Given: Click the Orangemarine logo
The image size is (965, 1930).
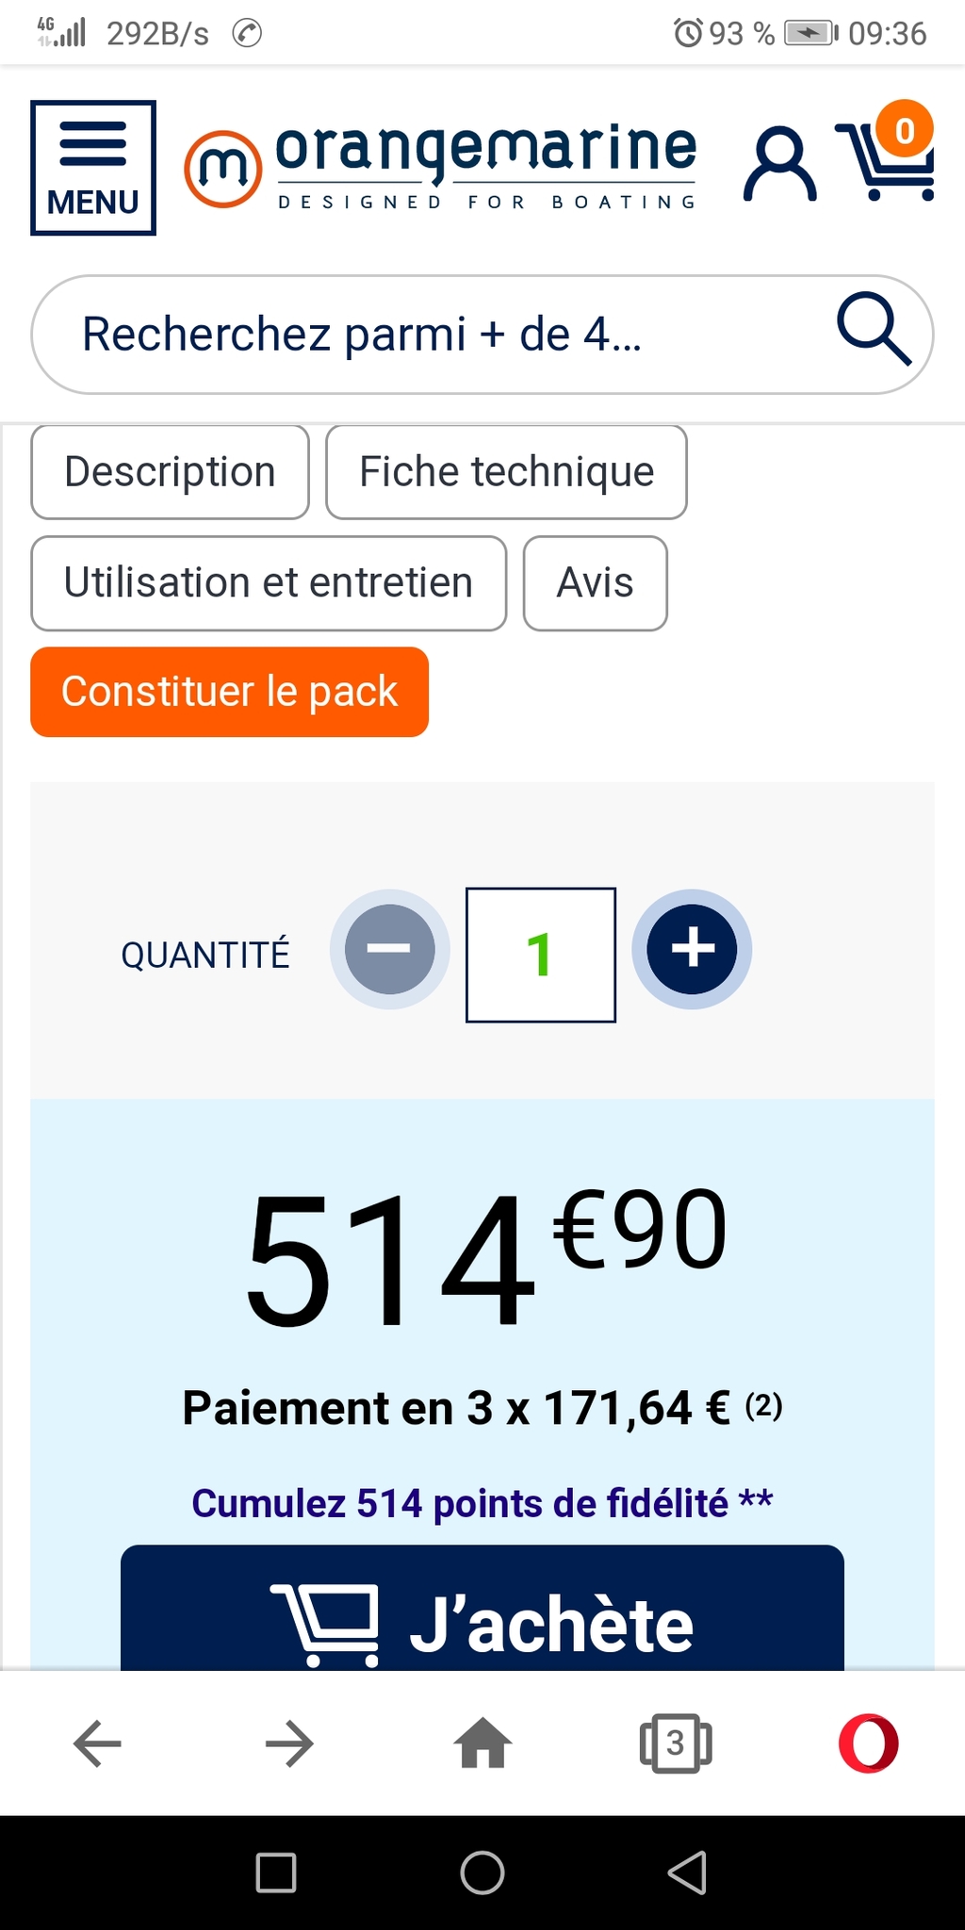Looking at the screenshot, I should (441, 166).
